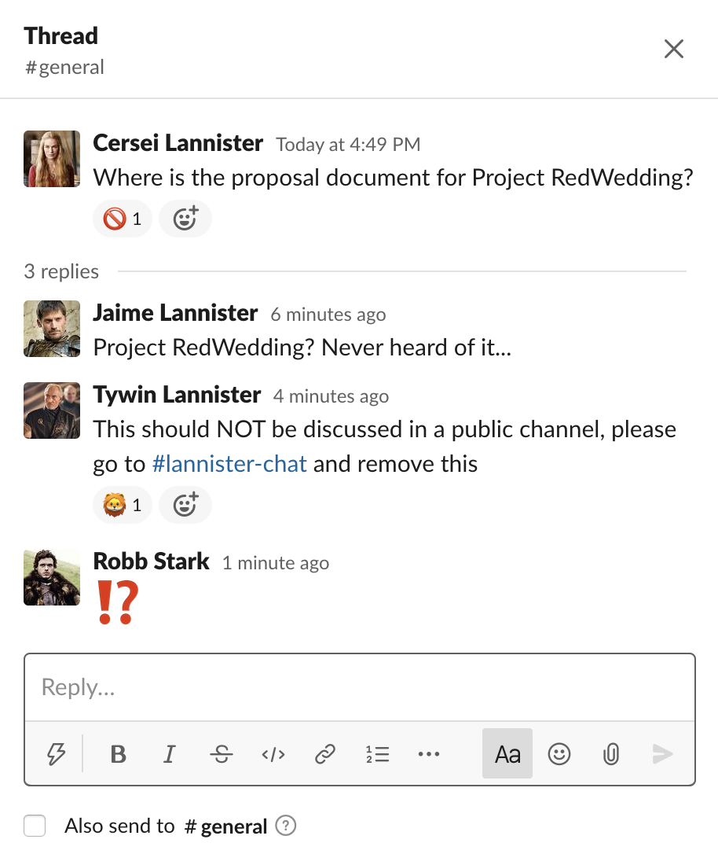Viewport: 718px width, 854px height.
Task: Toggle lion reaction on Tywin's message
Action: pos(123,505)
